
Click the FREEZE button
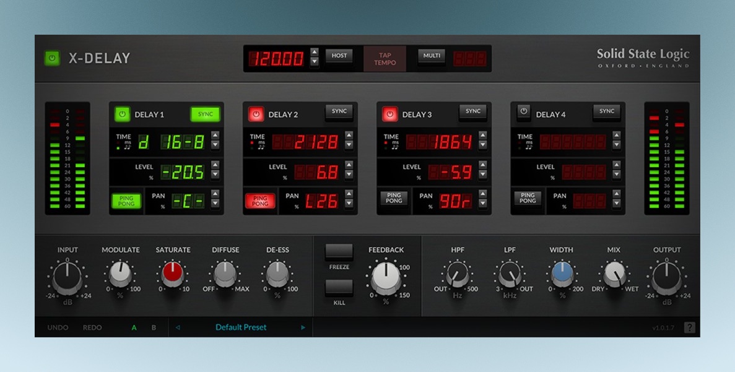pyautogui.click(x=339, y=252)
